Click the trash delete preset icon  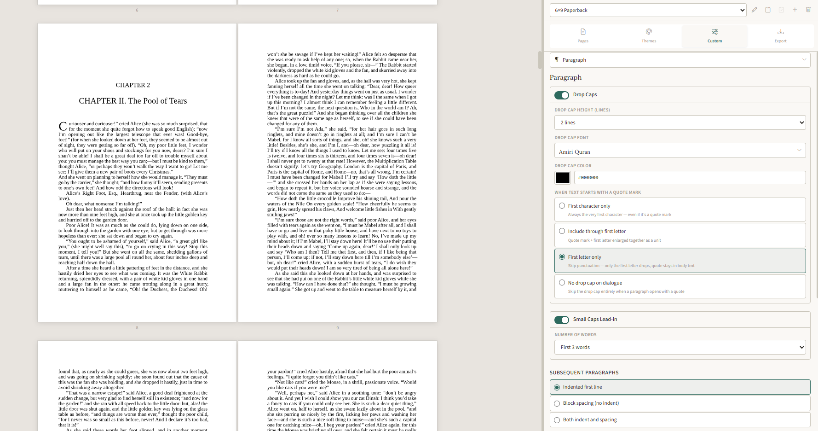[x=808, y=10]
